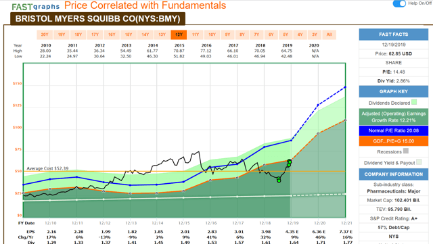433x244 pixels.
Task: Click the 12/19/2019 date in Fast Facts
Action: 394,45
